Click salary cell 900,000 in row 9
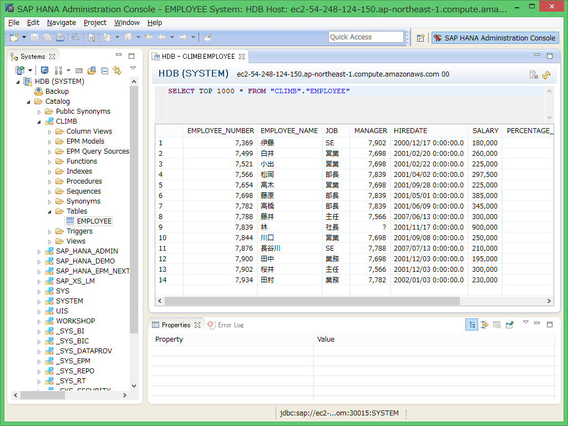Screen dimensions: 568x426 485,227
